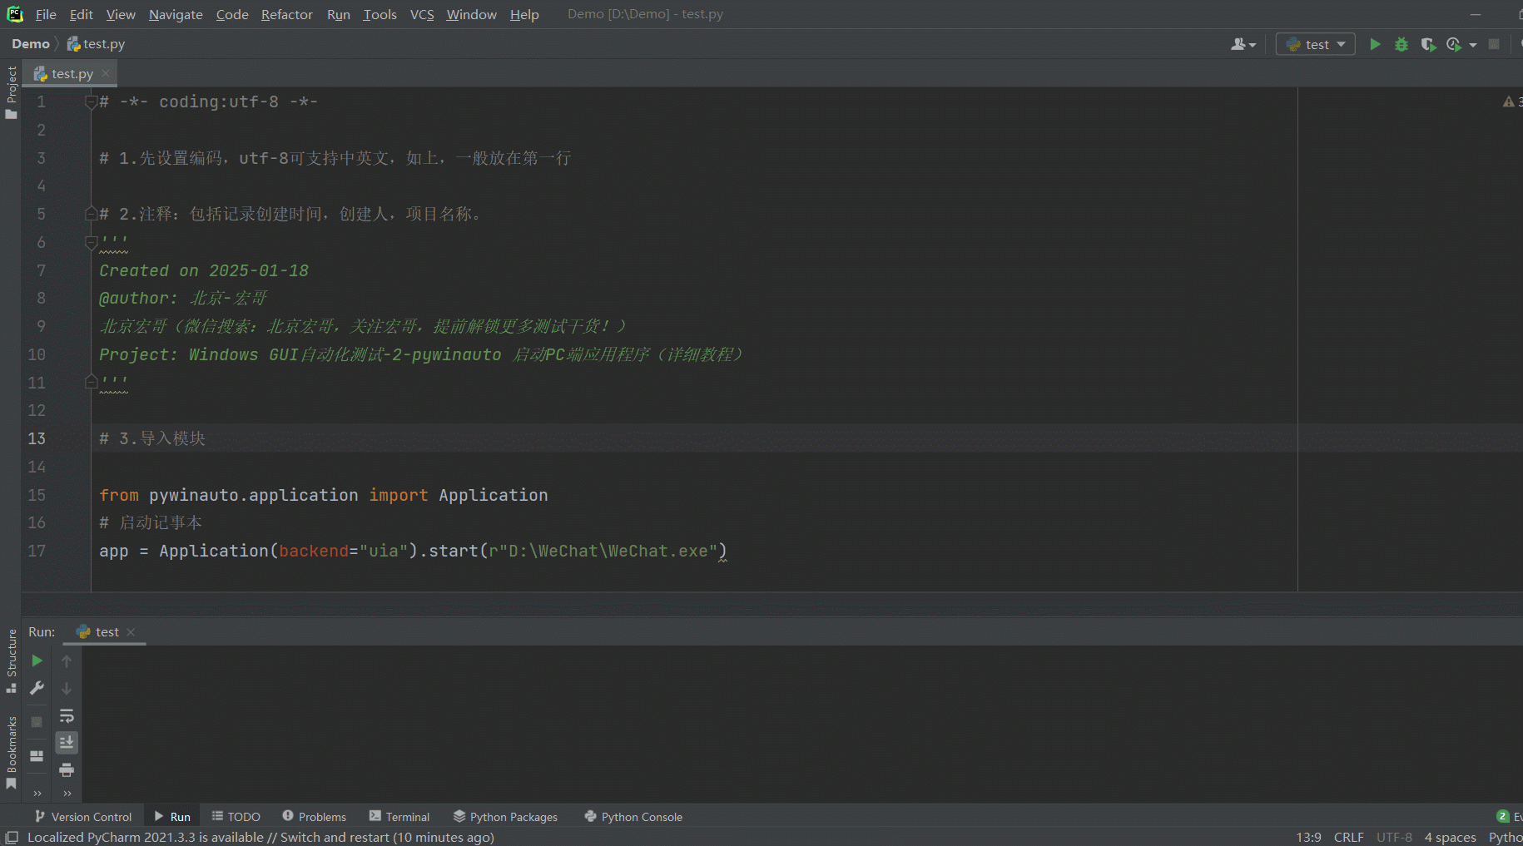This screenshot has width=1523, height=846.
Task: Run test with coverage shield icon
Action: [x=1428, y=45]
